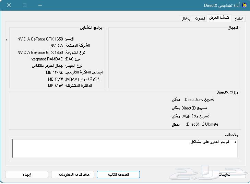The height and width of the screenshot is (184, 250).
Task: Click the الصفحة التالية button
Action: pyautogui.click(x=118, y=174)
